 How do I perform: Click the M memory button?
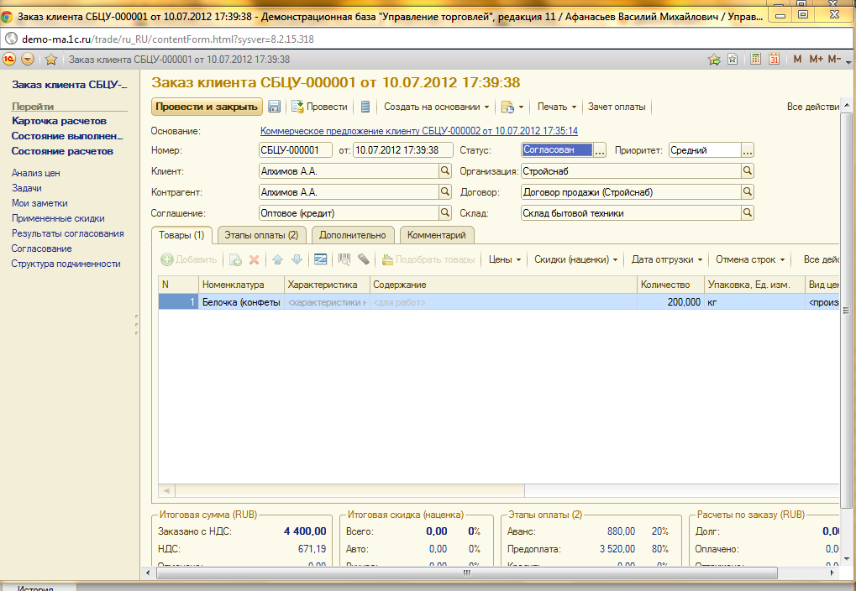tap(797, 59)
